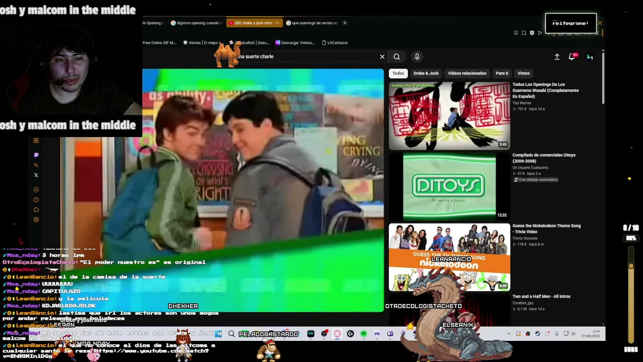Click the 'Top Warrior' channel name
This screenshot has width=643, height=362.
(x=522, y=103)
